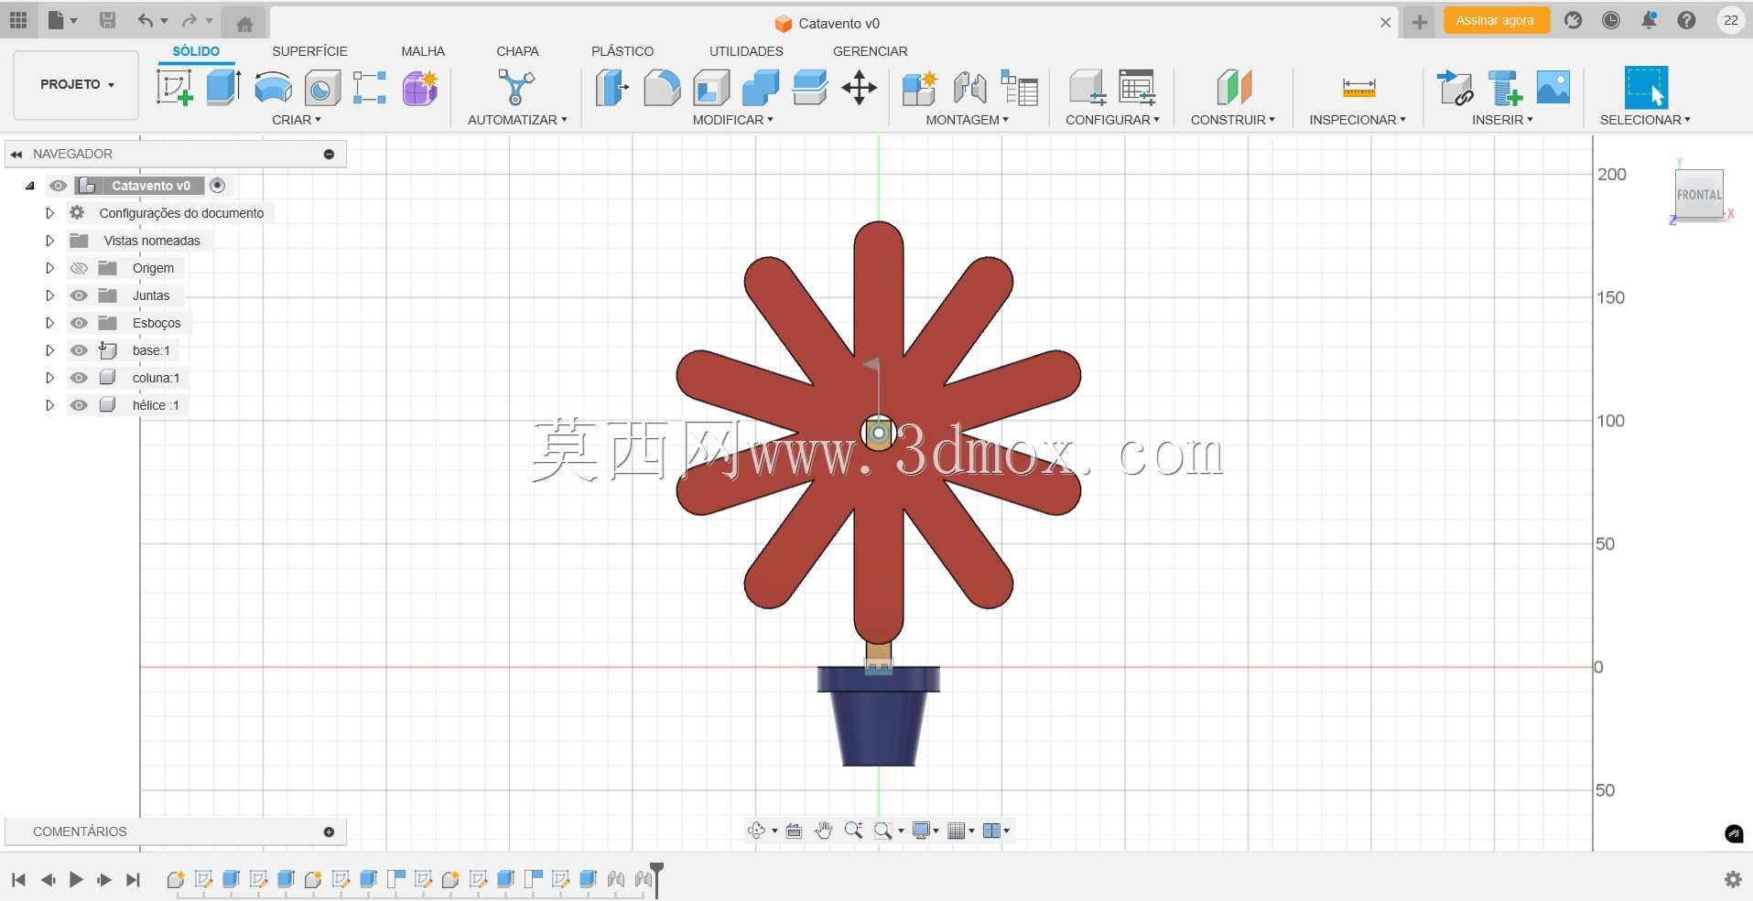Select the Create Sketch tool
This screenshot has width=1753, height=901.
pos(175,88)
